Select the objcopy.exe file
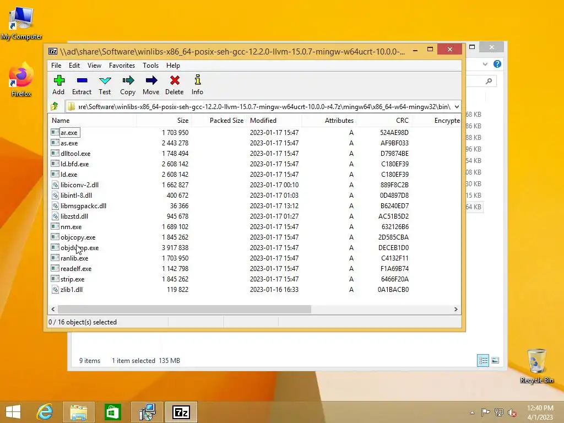This screenshot has height=423, width=564. (78, 237)
